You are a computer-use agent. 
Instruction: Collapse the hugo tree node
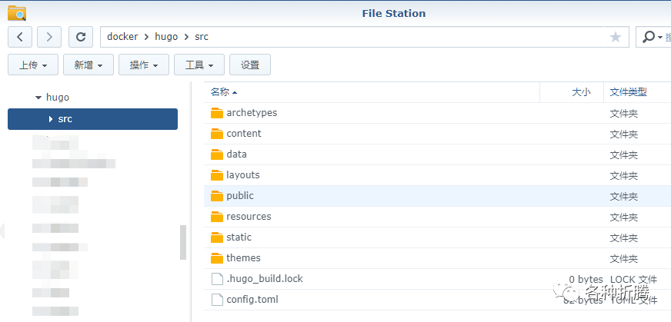[x=38, y=98]
